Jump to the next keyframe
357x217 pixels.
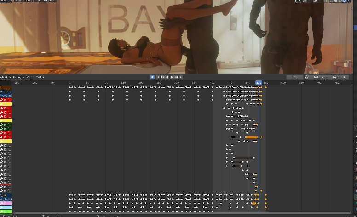(176, 77)
